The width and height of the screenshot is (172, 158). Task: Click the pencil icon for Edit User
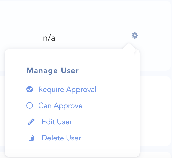click(x=31, y=122)
